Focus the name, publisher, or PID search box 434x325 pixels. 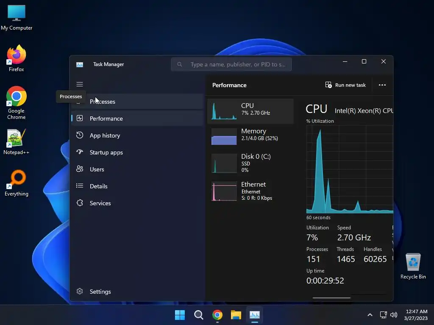tap(231, 64)
